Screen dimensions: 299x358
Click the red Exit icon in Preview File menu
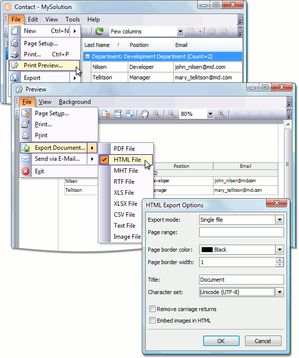25,171
